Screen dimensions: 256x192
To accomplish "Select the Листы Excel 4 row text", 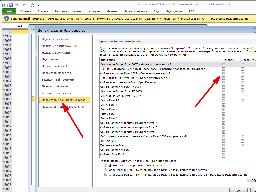I will [109, 109].
